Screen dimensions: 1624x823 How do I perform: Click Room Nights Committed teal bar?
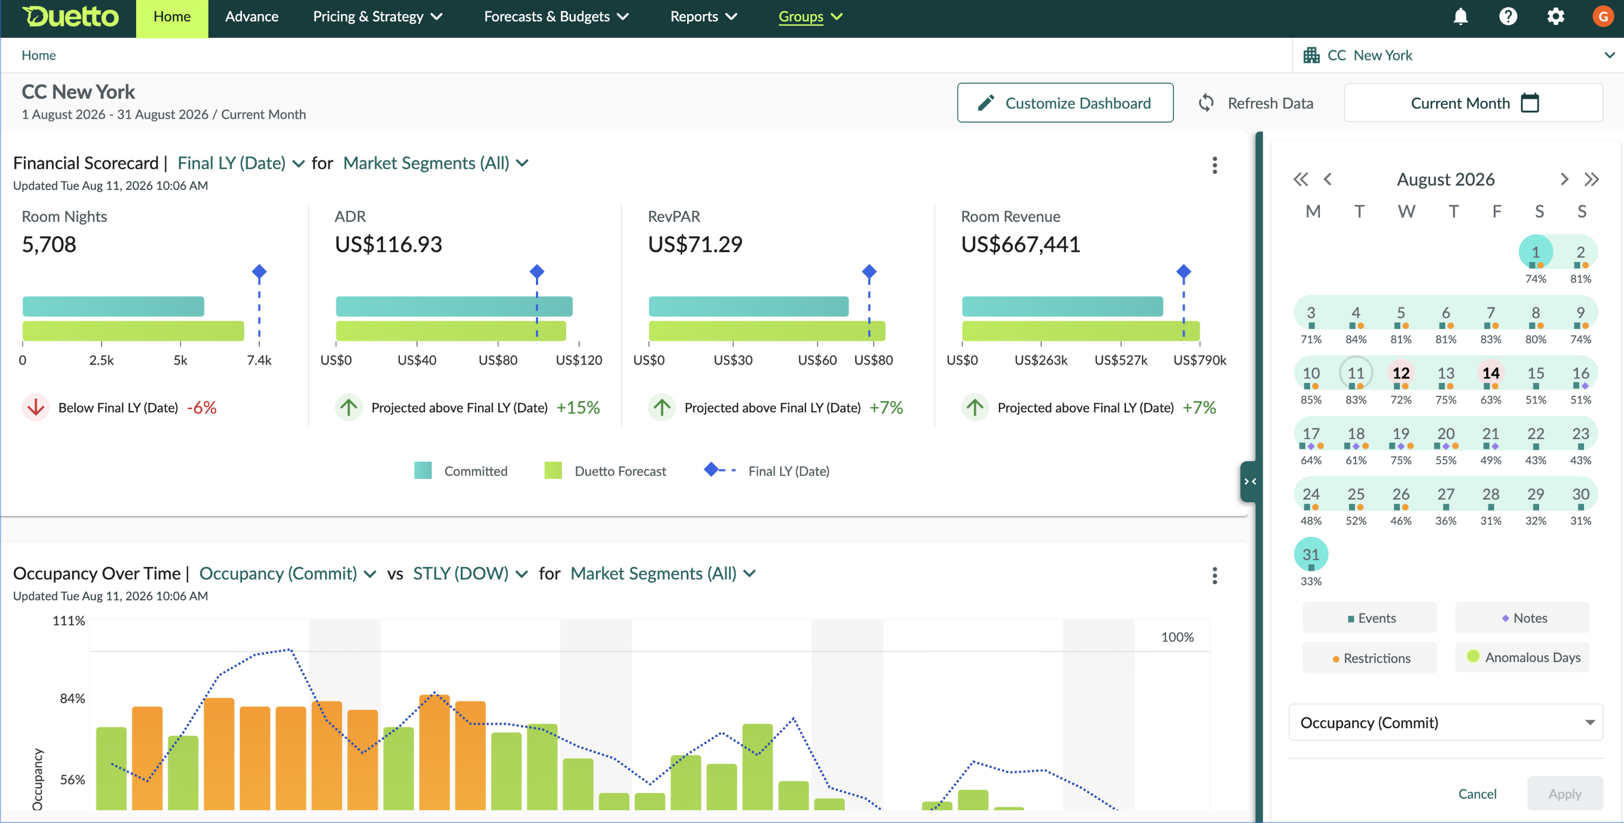(113, 306)
